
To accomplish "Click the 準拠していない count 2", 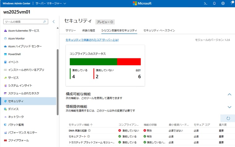I will pyautogui.click(x=97, y=77).
